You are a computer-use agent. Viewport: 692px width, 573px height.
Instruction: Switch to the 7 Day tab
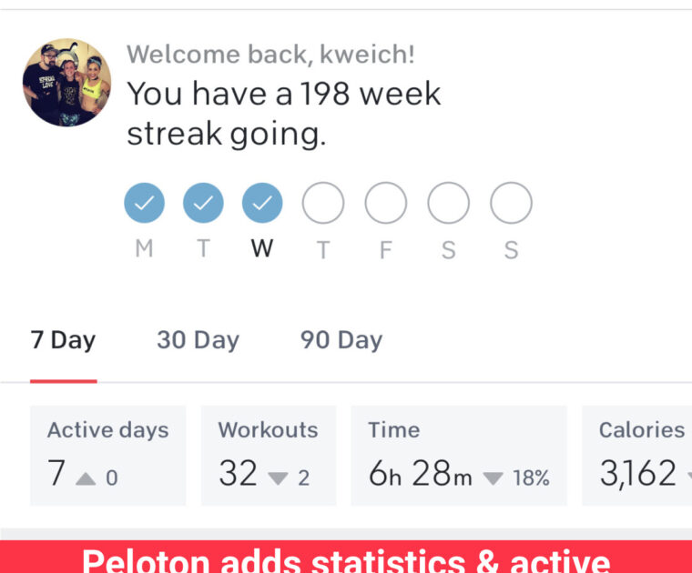[63, 341]
